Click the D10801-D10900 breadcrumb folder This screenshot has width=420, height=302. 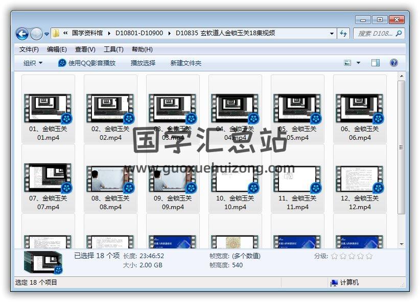[139, 33]
